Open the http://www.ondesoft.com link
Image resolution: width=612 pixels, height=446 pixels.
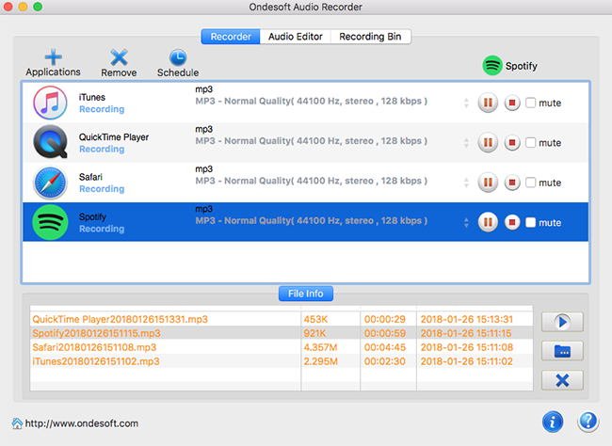coord(82,423)
